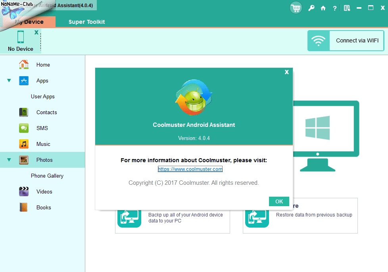Viewport: 388px width, 272px height.
Task: Click the Coolmuster Android logo in dialog
Action: pos(194,97)
